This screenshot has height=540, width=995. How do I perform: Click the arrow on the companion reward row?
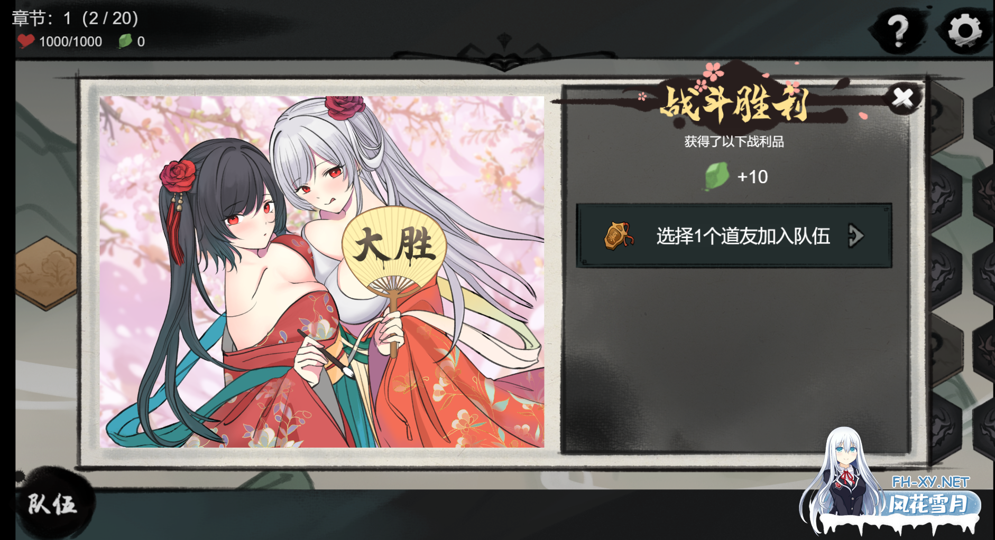856,236
